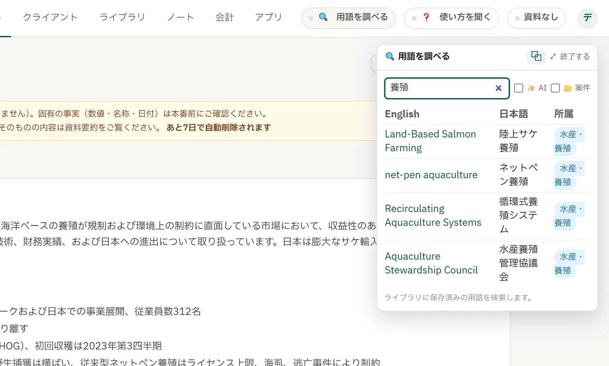The width and height of the screenshot is (609, 366).
Task: Focus the term search field containing 養殖
Action: pyautogui.click(x=447, y=88)
